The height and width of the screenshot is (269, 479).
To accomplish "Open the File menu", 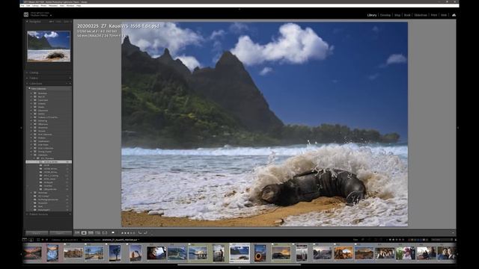I will point(22,5).
